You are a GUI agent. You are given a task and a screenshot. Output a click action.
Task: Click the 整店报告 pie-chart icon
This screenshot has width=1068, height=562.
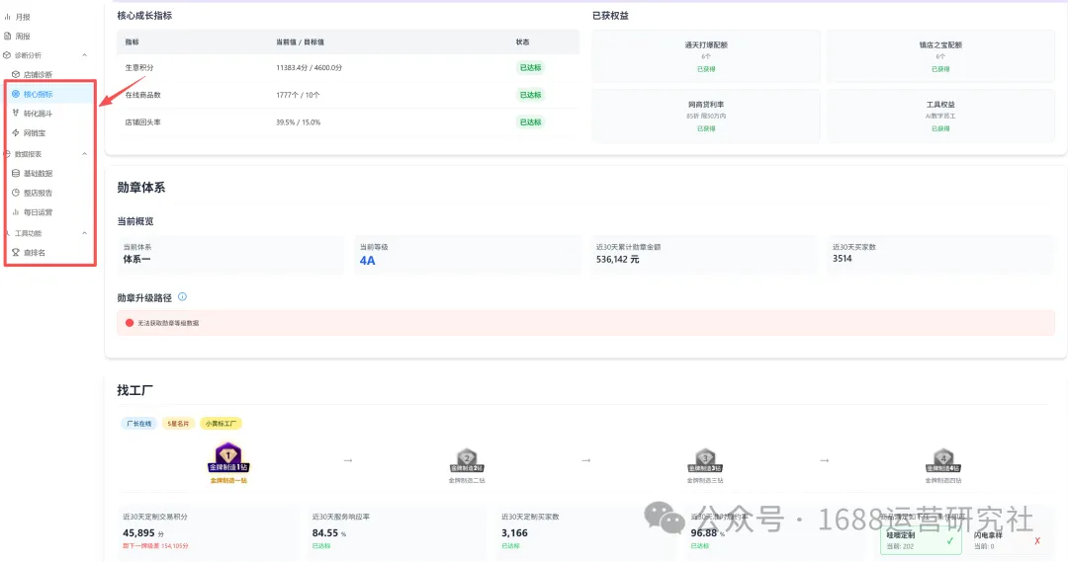click(16, 193)
